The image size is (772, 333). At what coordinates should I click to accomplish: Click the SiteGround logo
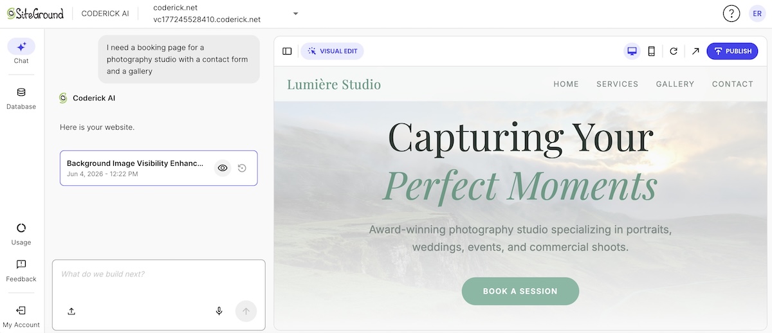(x=35, y=14)
